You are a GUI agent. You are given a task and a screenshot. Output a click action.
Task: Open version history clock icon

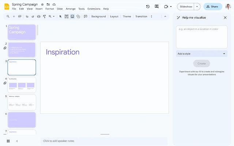click(x=148, y=7)
